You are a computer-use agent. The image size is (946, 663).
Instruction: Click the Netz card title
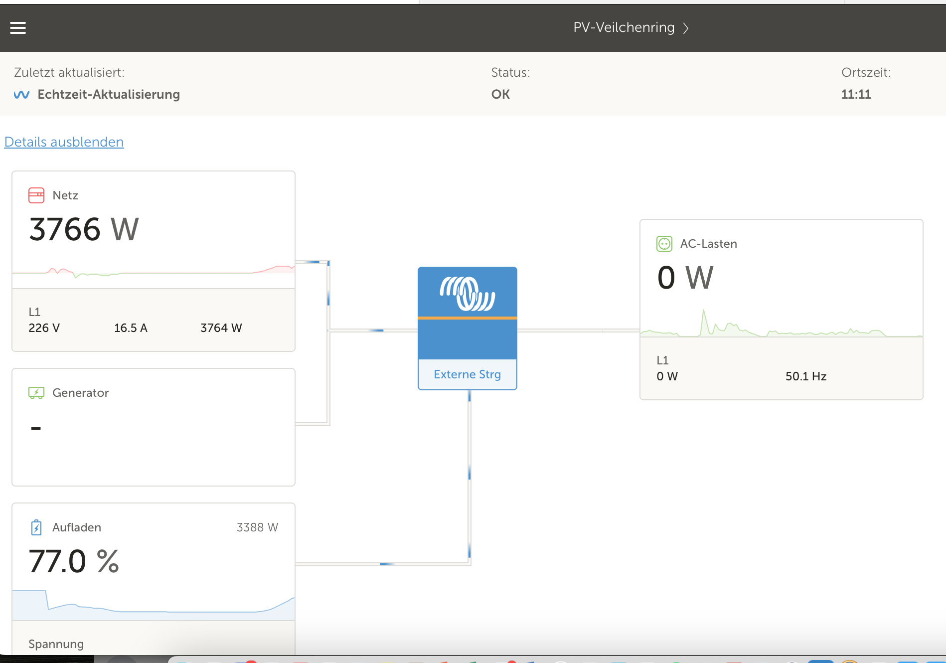[x=65, y=195]
